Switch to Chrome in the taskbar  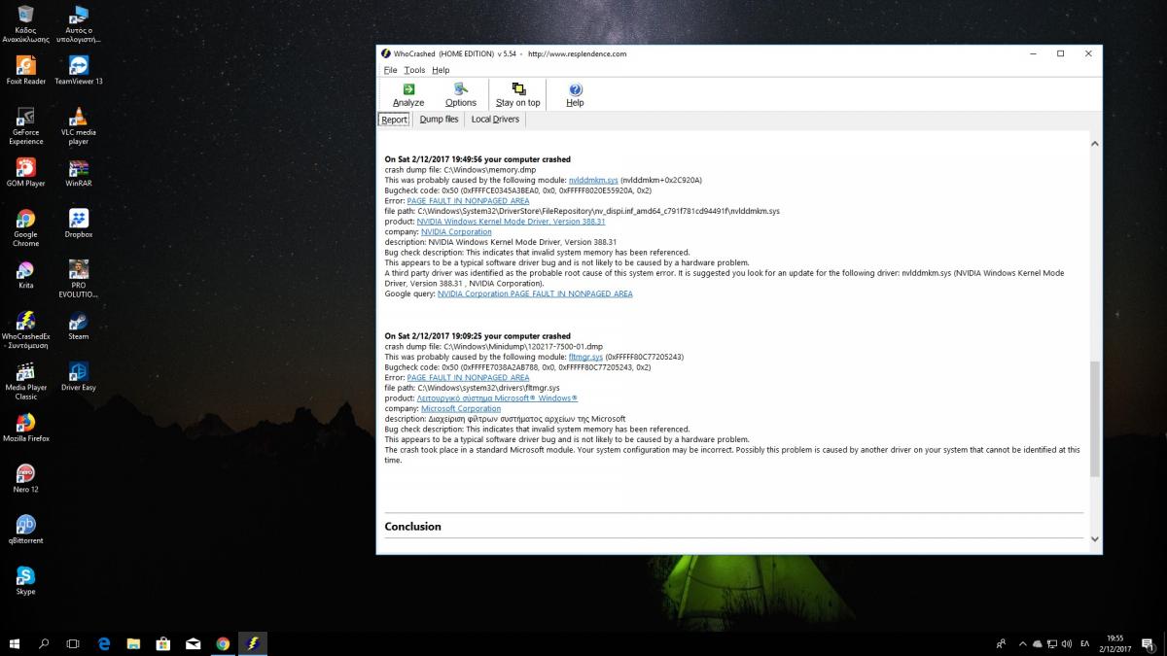(223, 643)
